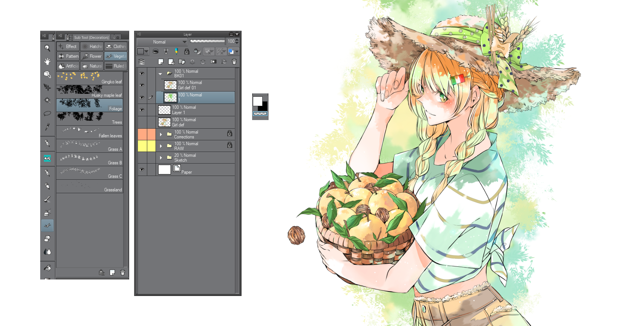This screenshot has height=326, width=624.
Task: Toggle Lock Transparent Pixels icon
Action: click(197, 51)
